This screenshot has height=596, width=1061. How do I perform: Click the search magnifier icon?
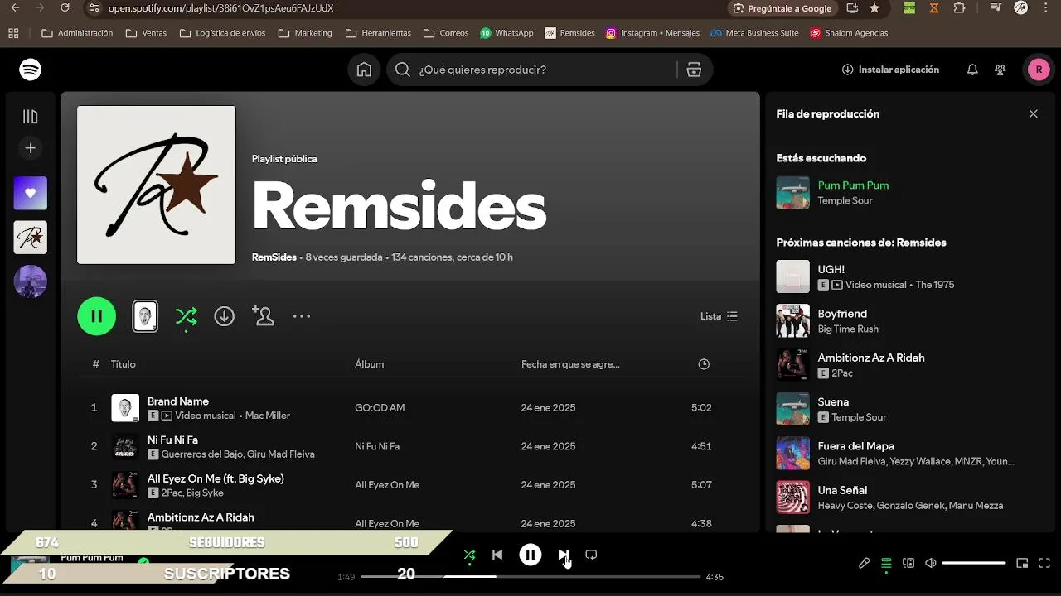tap(403, 70)
